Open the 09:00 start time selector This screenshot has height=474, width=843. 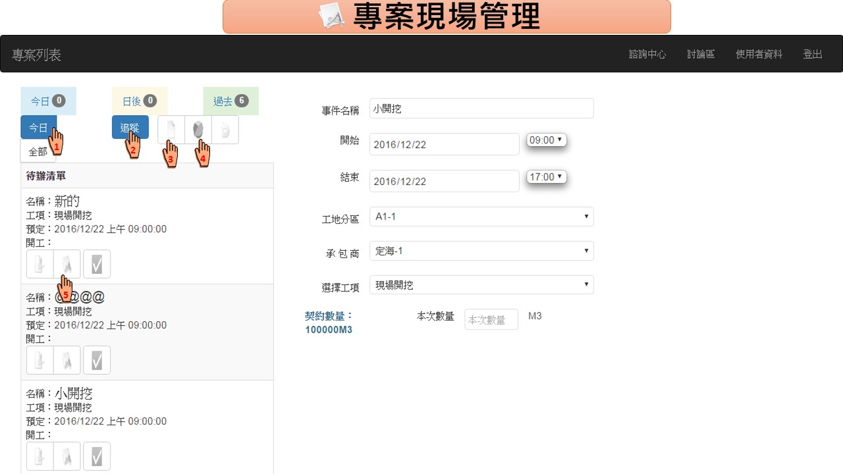point(546,140)
